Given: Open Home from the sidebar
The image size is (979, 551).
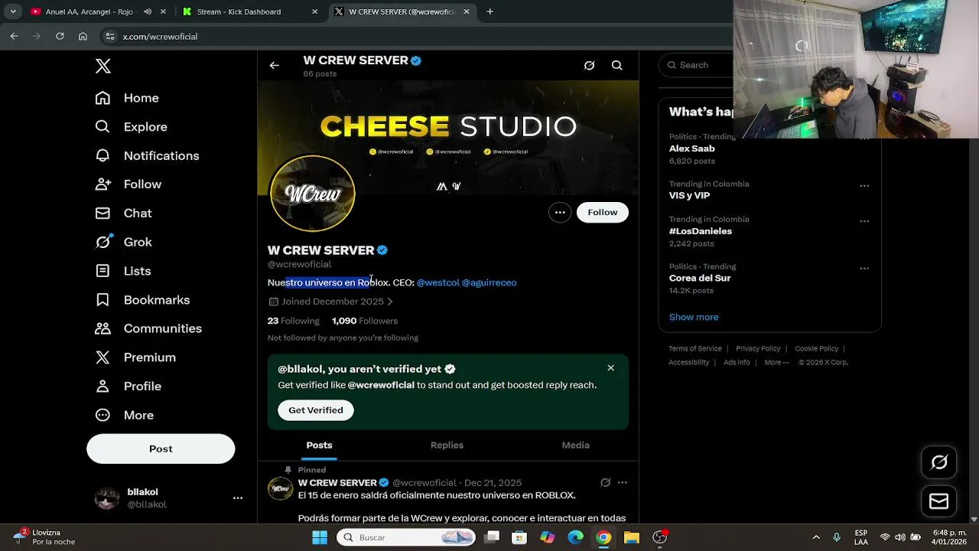Looking at the screenshot, I should coord(127,98).
